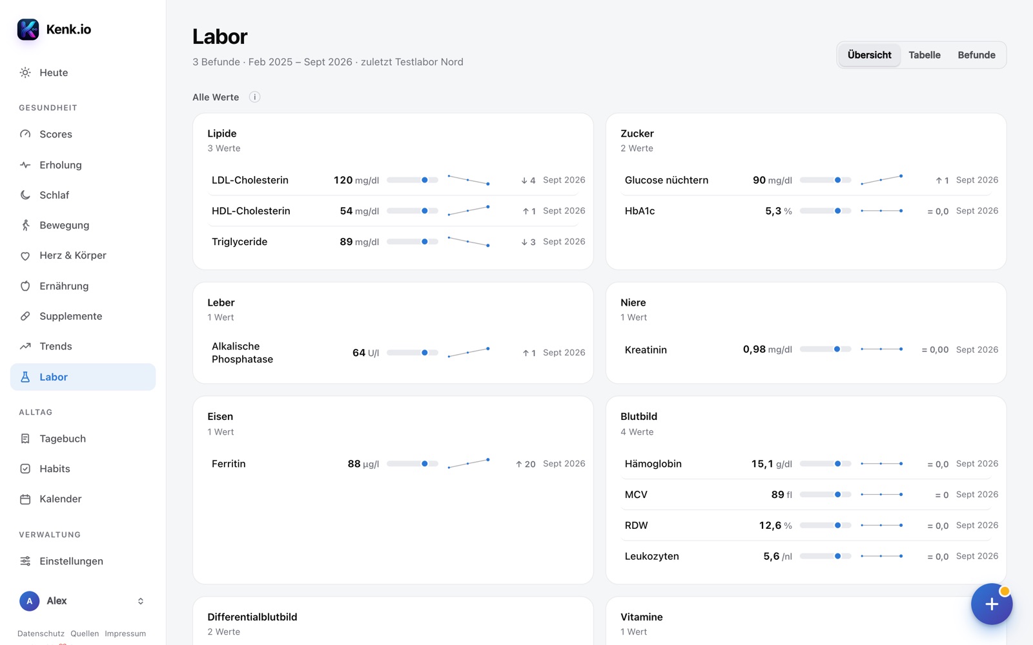
Task: Click the Alex avatar circle
Action: 29,601
